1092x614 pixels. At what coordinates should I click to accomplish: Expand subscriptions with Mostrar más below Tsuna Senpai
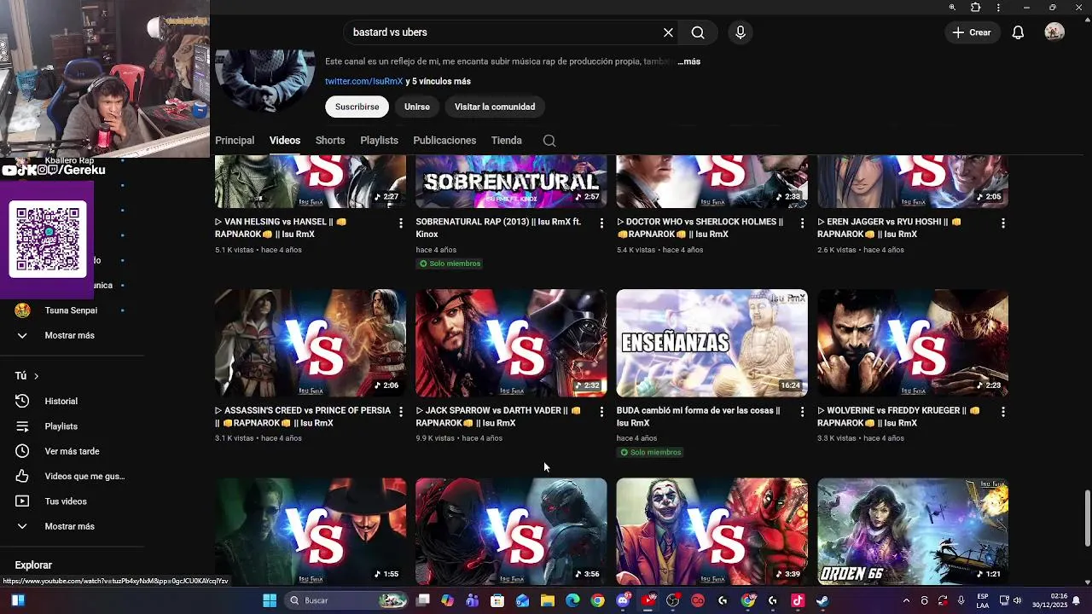pyautogui.click(x=69, y=335)
